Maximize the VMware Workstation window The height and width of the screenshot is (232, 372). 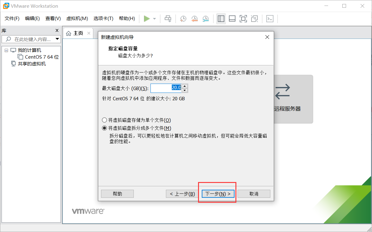344,6
